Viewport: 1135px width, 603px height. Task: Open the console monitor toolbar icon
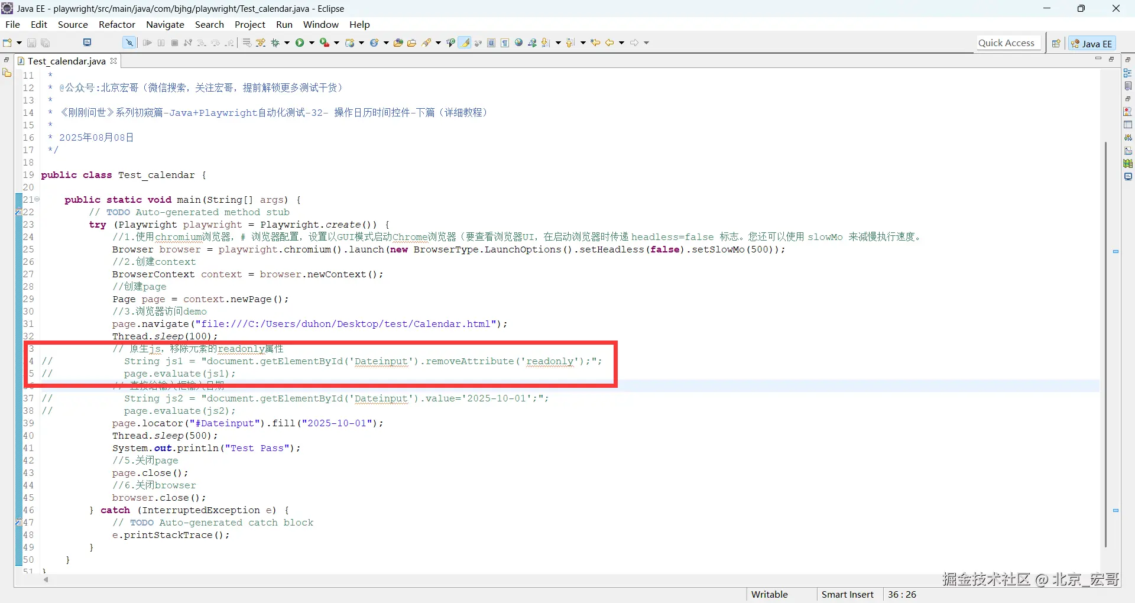(x=87, y=43)
